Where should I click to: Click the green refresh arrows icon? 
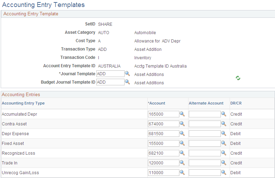(238, 78)
